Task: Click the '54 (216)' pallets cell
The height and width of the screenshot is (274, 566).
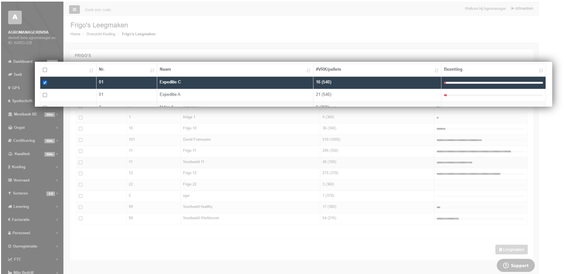Action: [x=377, y=218]
